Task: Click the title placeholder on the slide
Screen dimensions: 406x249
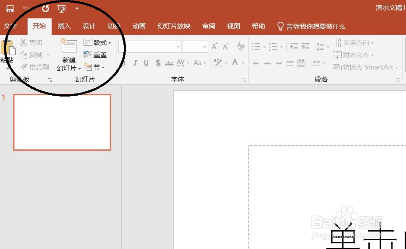Action: pos(327,197)
